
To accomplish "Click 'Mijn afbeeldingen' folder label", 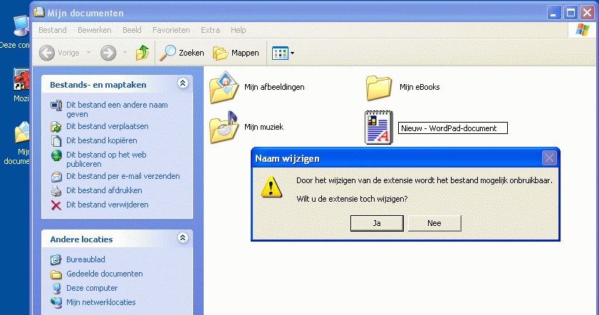I will (274, 87).
